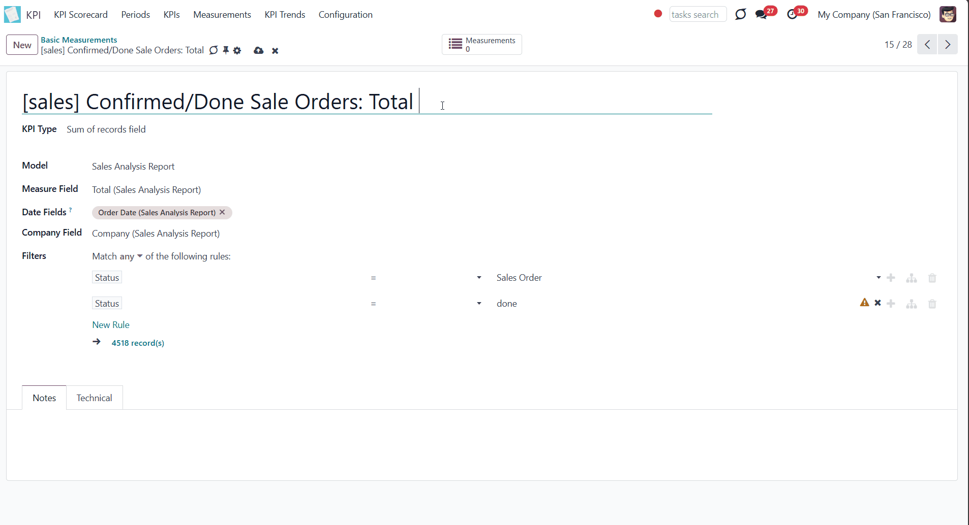
Task: Add a branch to Sales Order rule
Action: [912, 278]
